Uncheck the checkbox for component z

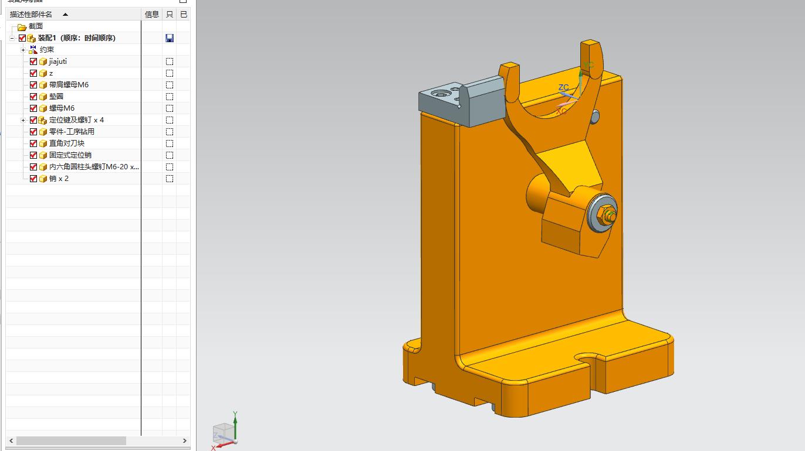pos(33,73)
